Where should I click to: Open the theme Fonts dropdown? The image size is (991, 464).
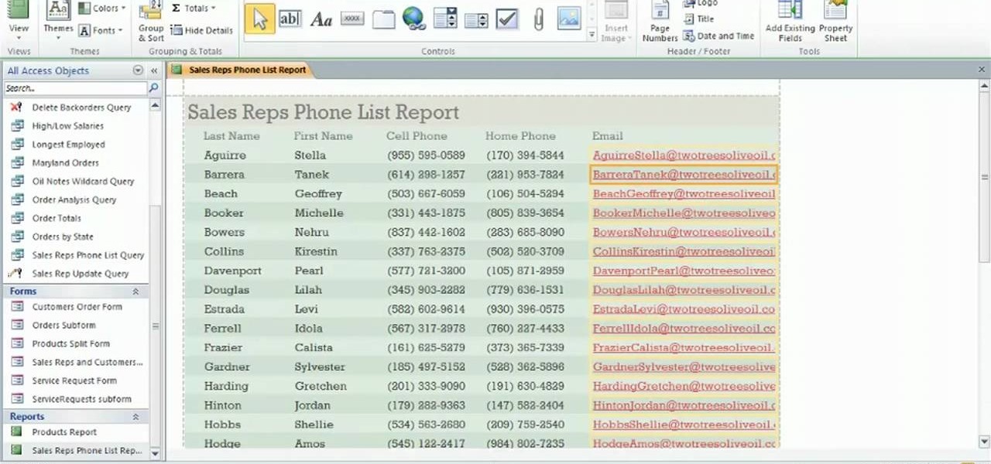(x=101, y=30)
